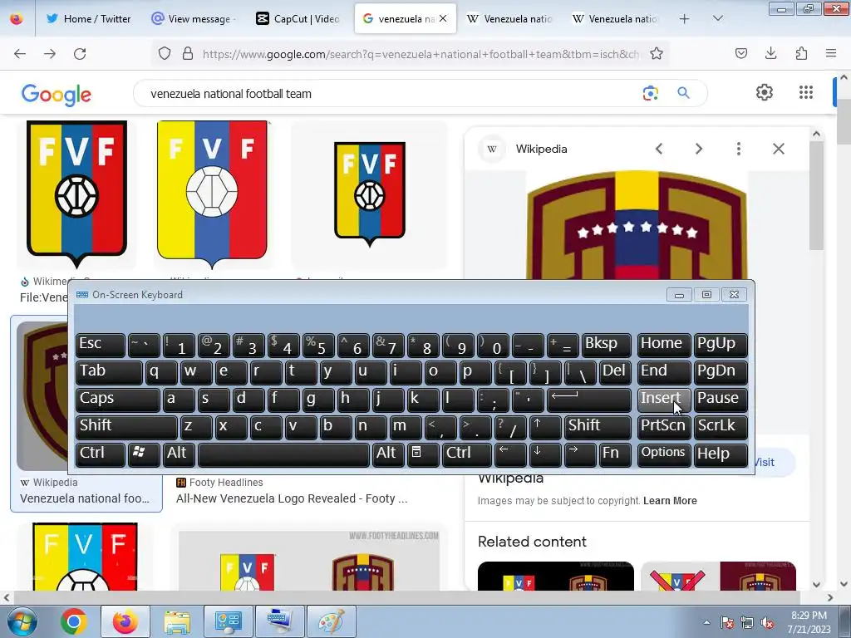Click the Help key on On-Screen Keyboard
Screen dimensions: 851x638
[x=721, y=454]
